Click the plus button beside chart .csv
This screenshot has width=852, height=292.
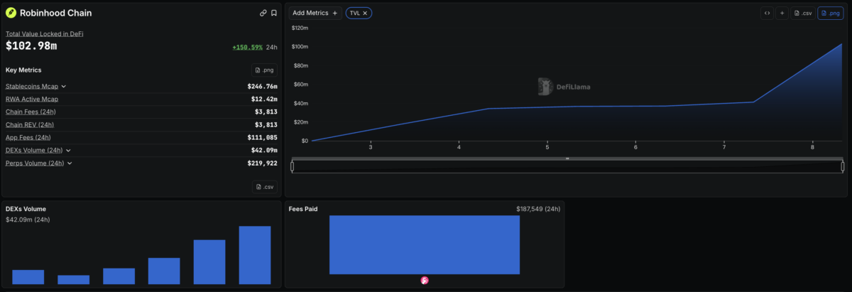click(x=782, y=13)
